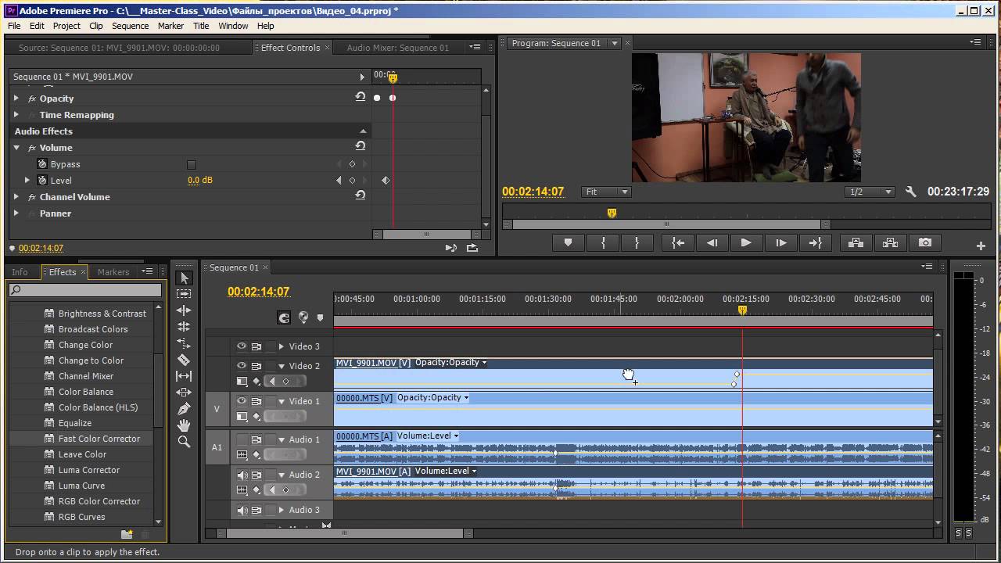The height and width of the screenshot is (563, 1001).
Task: Open the Clip menu
Action: pos(95,26)
